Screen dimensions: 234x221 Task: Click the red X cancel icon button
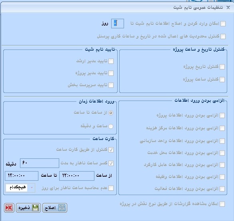click(x=9, y=208)
